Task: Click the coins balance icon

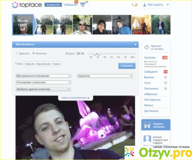Action: point(136,5)
